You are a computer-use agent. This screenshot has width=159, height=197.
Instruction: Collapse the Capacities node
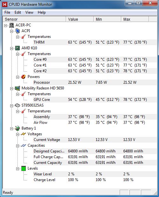[x=17, y=146]
